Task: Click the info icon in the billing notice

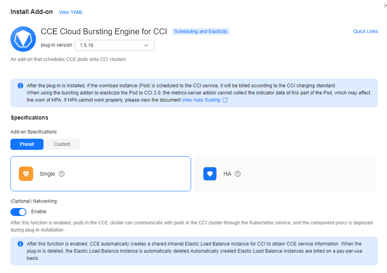Action: coord(20,86)
